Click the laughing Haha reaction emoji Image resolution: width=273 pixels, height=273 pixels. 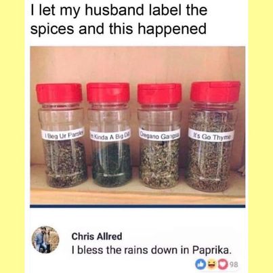point(211,264)
